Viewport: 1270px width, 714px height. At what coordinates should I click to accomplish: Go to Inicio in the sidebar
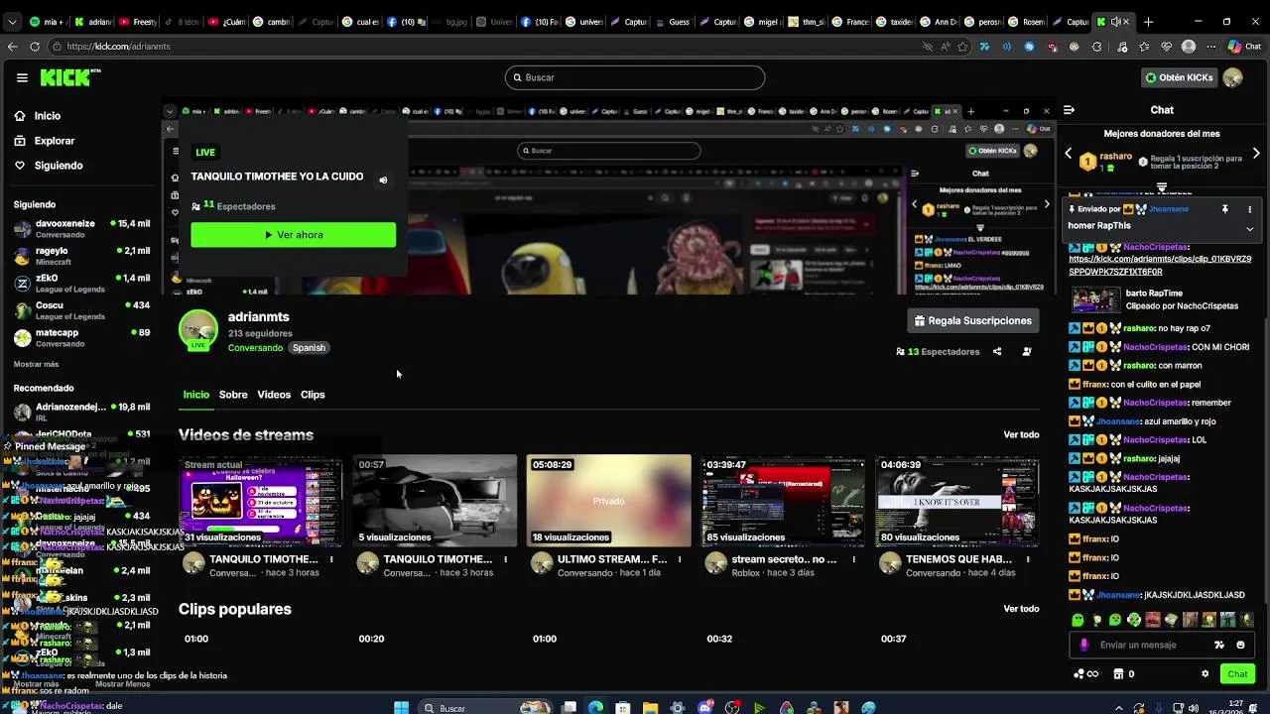[x=47, y=116]
